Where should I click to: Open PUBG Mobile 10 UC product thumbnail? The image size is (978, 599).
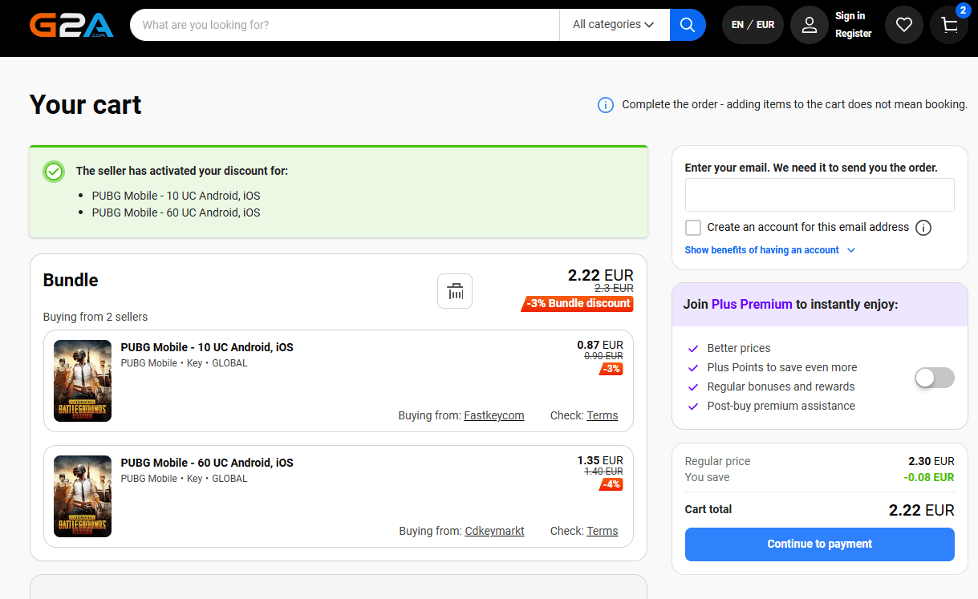pyautogui.click(x=83, y=381)
